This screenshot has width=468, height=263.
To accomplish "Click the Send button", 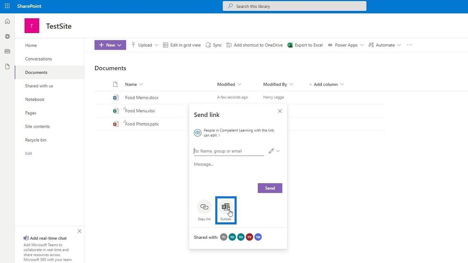I will click(x=270, y=188).
